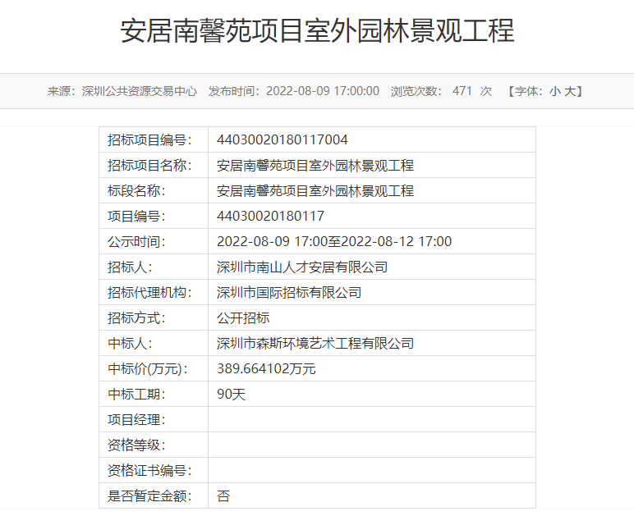Click the tenderer 深圳市南山人才安居有限公司
Image resolution: width=634 pixels, height=516 pixels.
(302, 267)
